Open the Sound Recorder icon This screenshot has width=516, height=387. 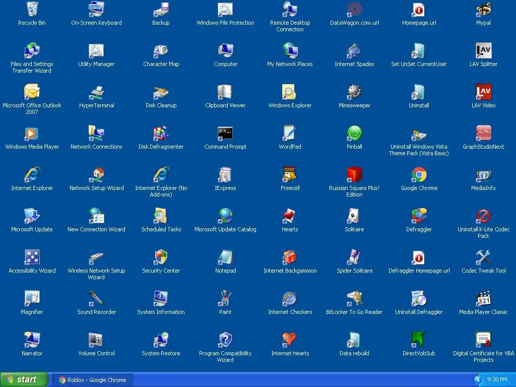coord(96,298)
